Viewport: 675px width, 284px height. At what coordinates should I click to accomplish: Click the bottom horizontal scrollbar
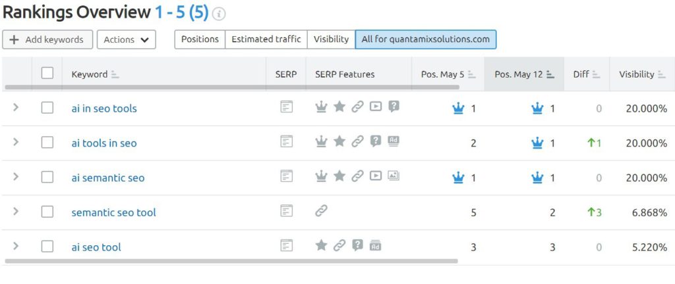[x=231, y=260]
